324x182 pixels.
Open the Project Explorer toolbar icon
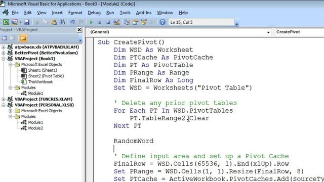127,22
